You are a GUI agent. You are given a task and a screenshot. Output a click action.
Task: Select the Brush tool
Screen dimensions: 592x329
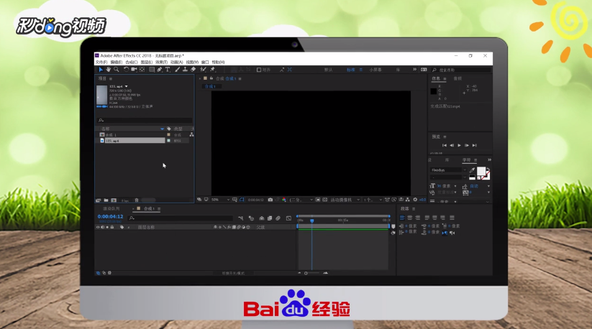pyautogui.click(x=178, y=70)
